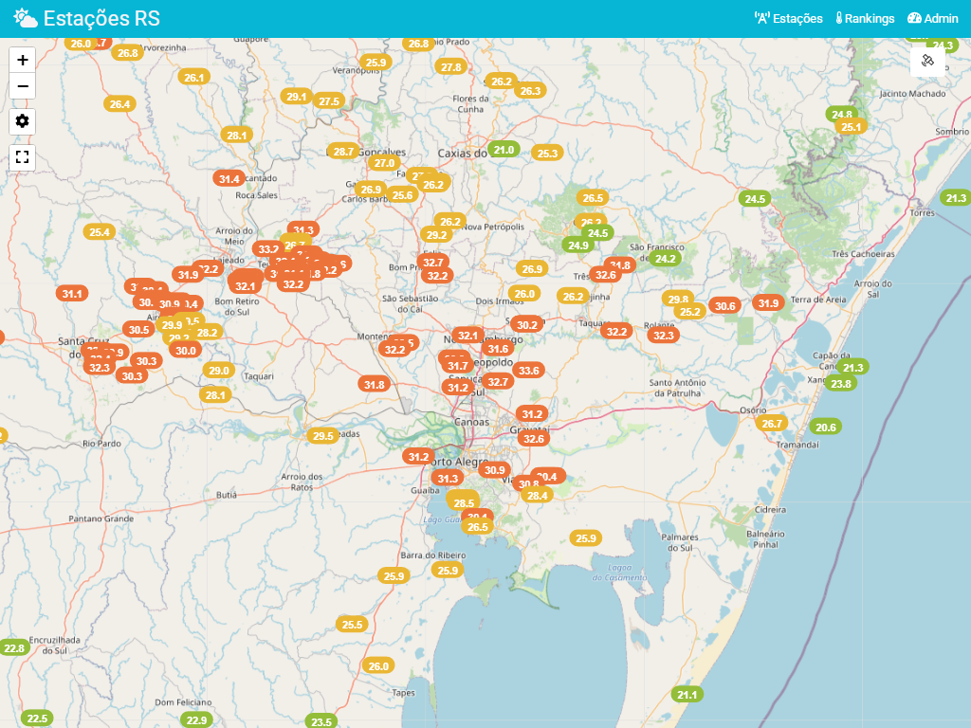Click the 25.3 marker near Caxias
The image size is (971, 728).
pyautogui.click(x=547, y=153)
